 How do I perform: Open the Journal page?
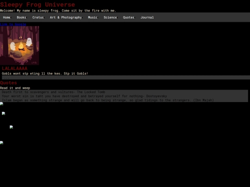pyautogui.click(x=147, y=18)
